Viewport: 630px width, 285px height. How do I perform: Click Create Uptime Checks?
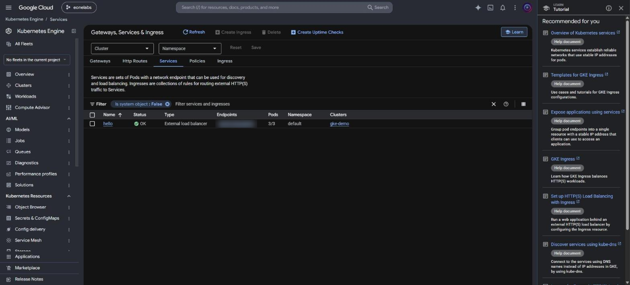(317, 32)
